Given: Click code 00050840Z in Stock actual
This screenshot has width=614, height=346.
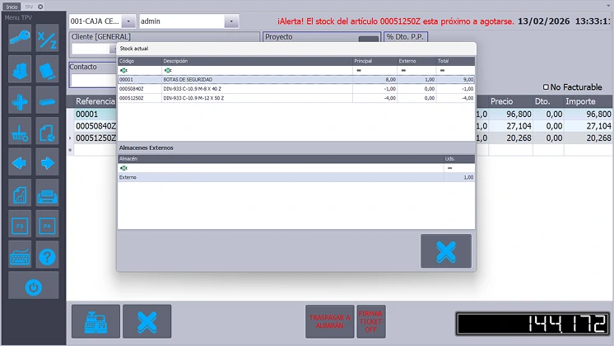Looking at the screenshot, I should [x=132, y=89].
